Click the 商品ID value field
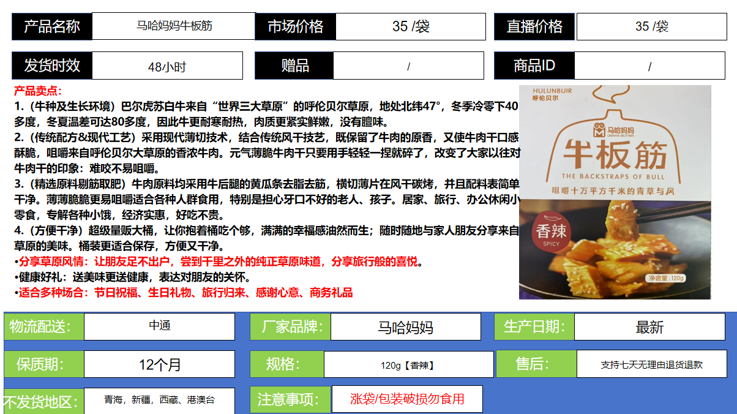 click(649, 66)
